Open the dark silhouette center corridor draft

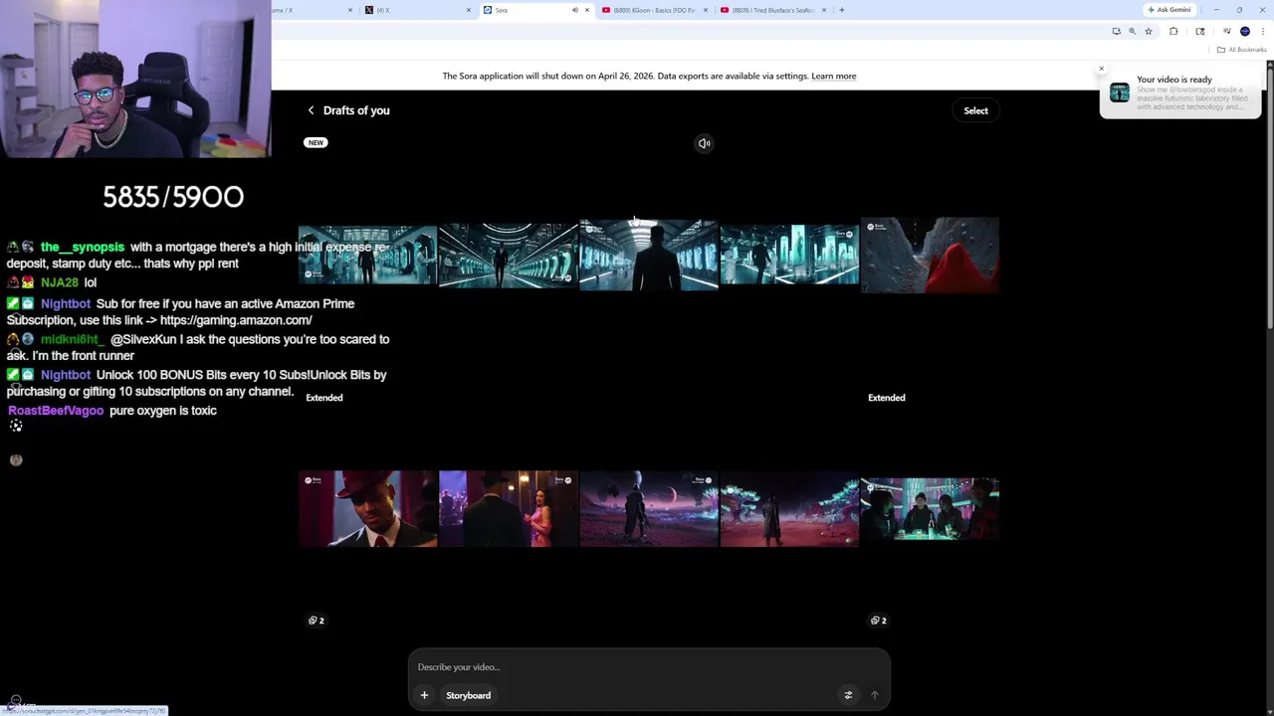[648, 256]
